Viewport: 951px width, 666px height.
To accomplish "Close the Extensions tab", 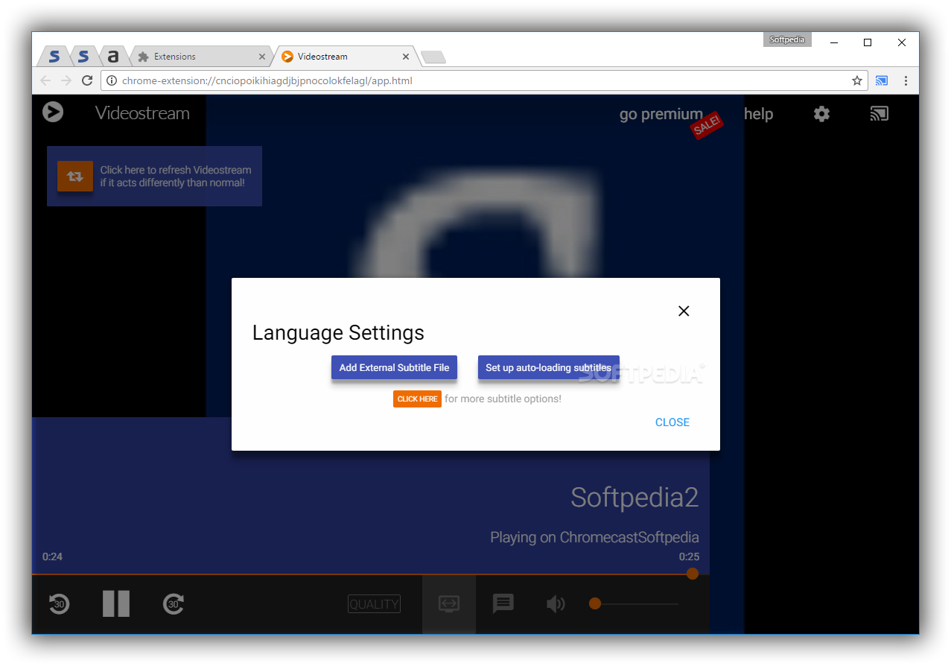I will [262, 57].
